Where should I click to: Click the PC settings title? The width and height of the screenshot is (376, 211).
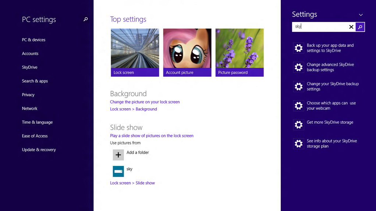39,19
